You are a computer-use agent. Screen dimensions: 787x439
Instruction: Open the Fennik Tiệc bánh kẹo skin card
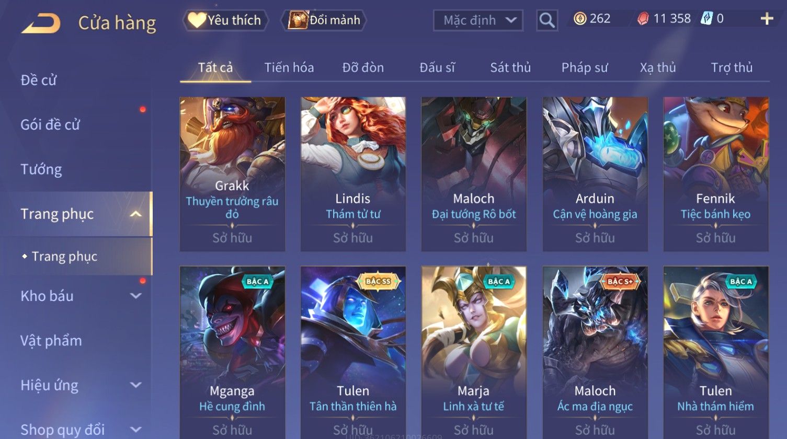pos(716,174)
